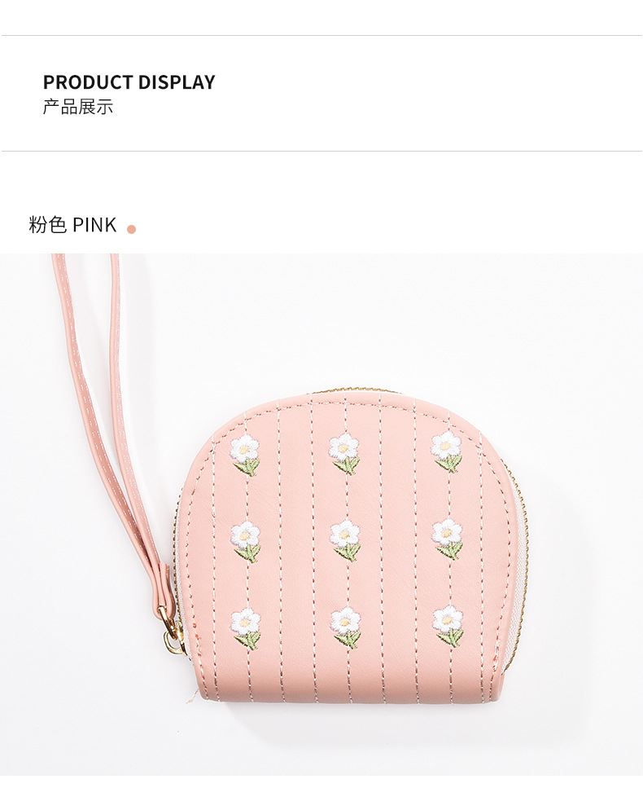Click the middle-right embroidered flower
Viewport: 643px width, 788px height.
tap(447, 538)
